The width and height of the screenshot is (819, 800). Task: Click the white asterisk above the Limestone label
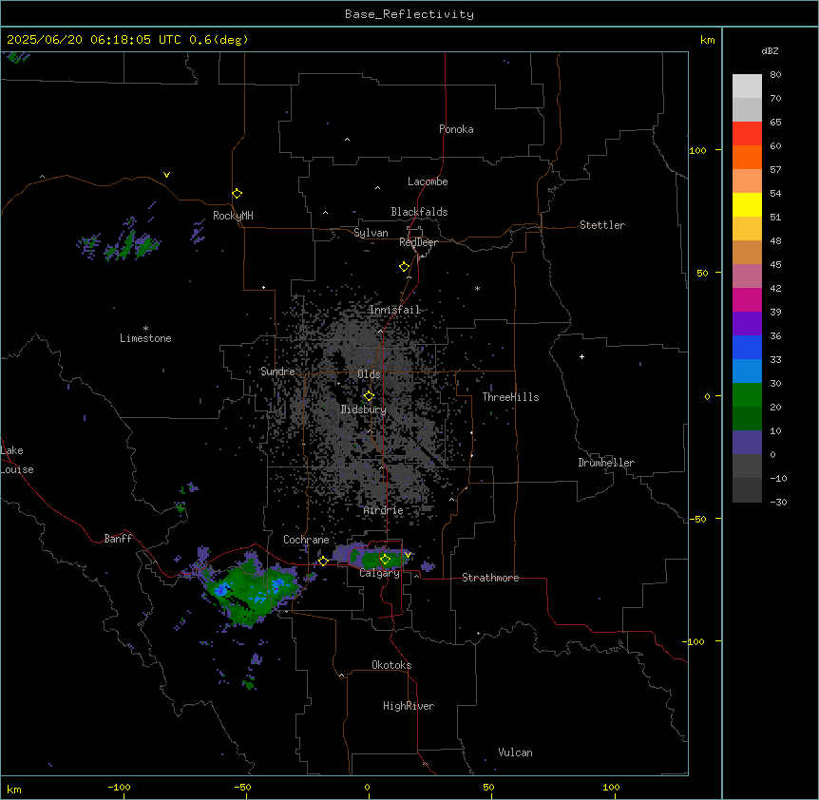coord(145,329)
